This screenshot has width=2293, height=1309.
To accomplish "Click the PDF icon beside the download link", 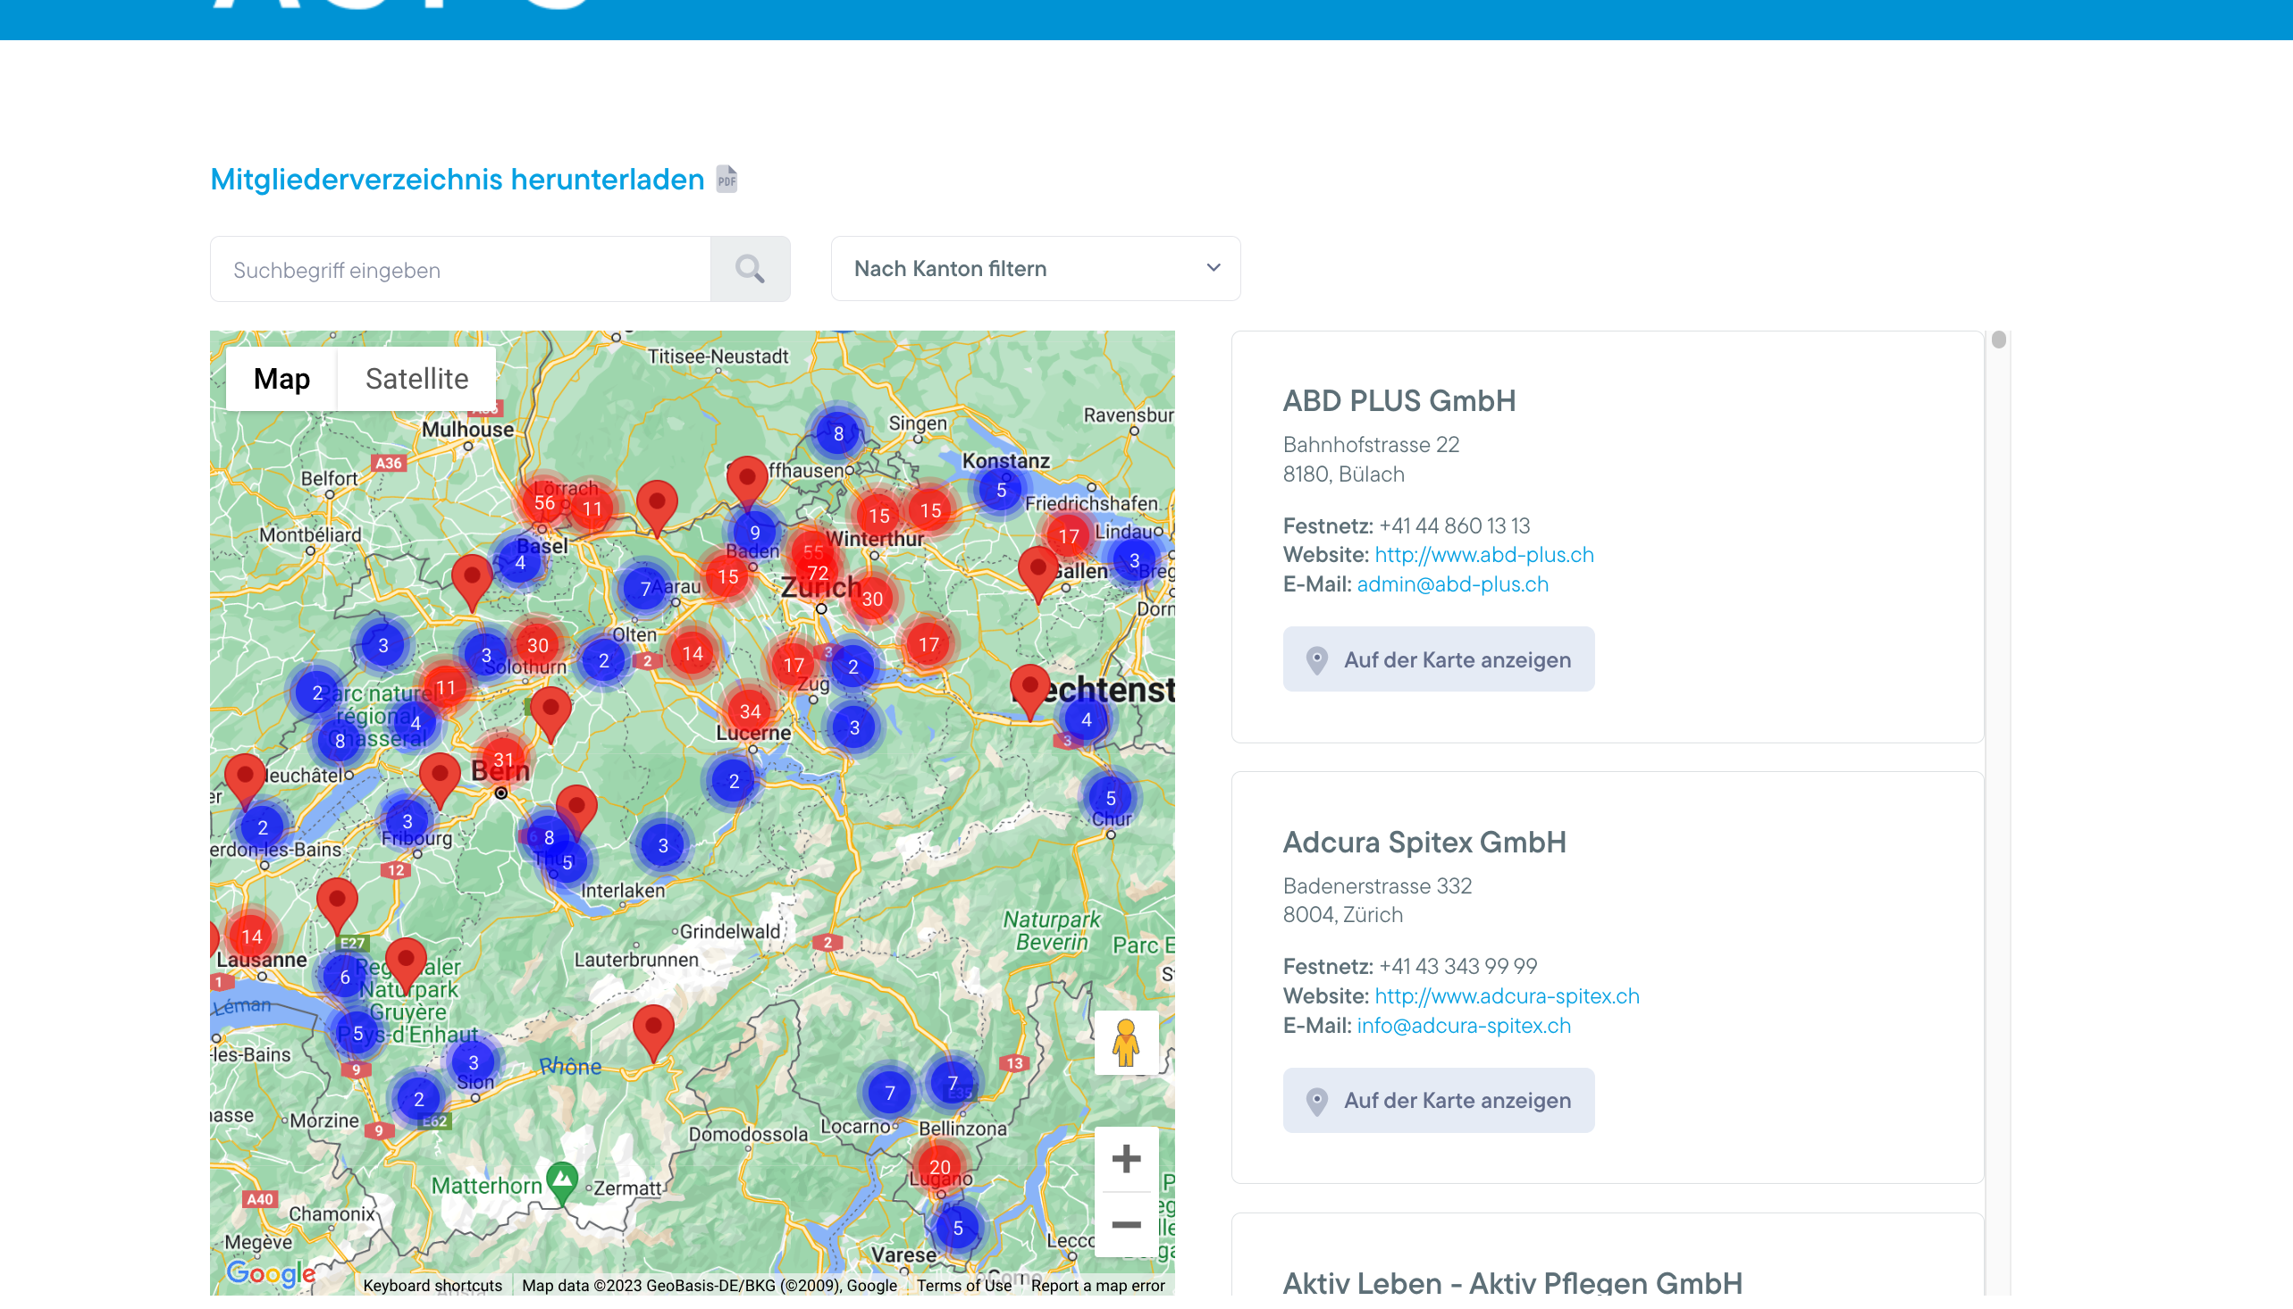I will pos(727,179).
